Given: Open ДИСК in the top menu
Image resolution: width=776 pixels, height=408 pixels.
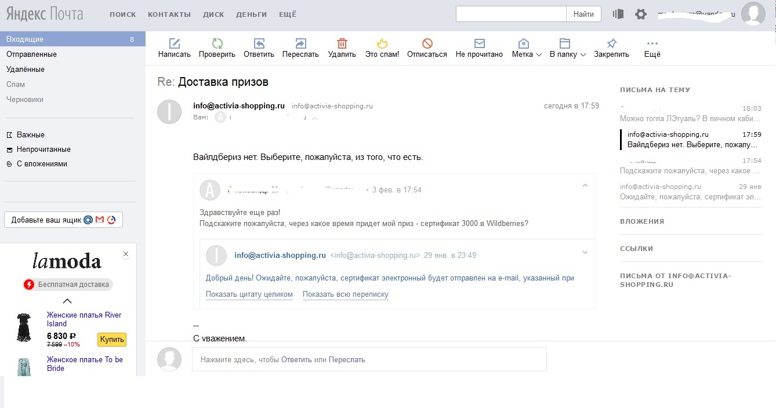Looking at the screenshot, I should tap(213, 14).
